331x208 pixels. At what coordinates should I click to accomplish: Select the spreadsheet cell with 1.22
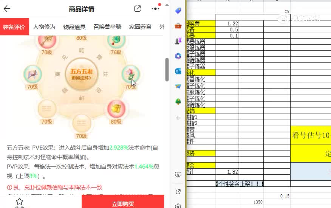(x=227, y=23)
